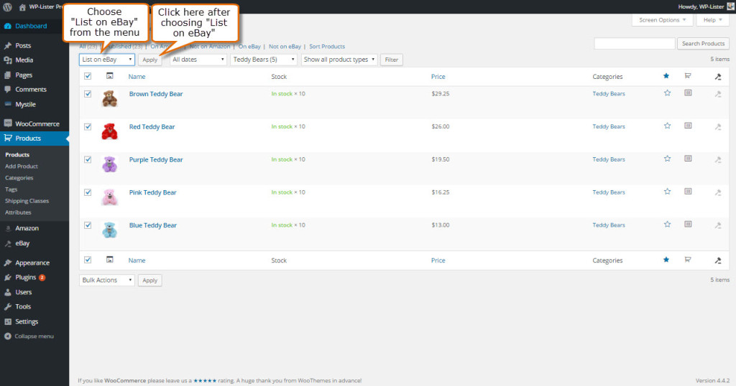The height and width of the screenshot is (386, 736).
Task: Open the 'Sort Products' link
Action: pyautogui.click(x=327, y=47)
